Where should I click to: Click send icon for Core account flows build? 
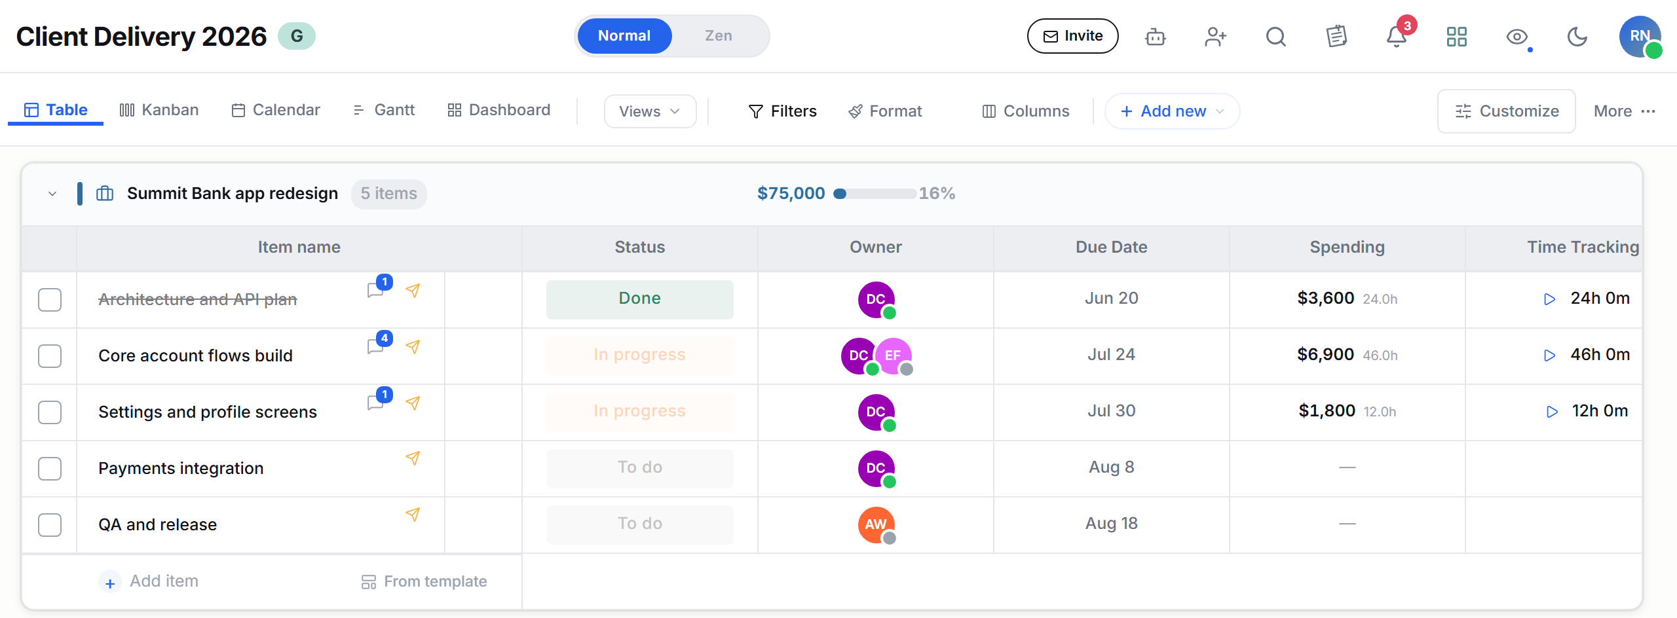point(413,346)
